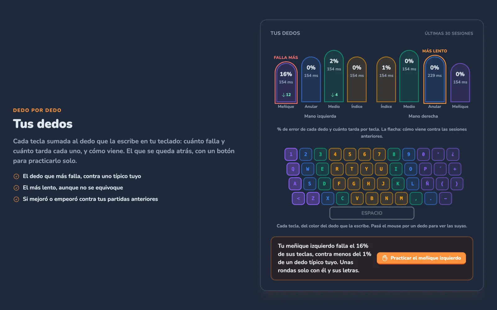Screen dimensions: 497x310
Task: Click the 'ÚLTIMAS 30 SESIONES' label
Action: (x=449, y=33)
